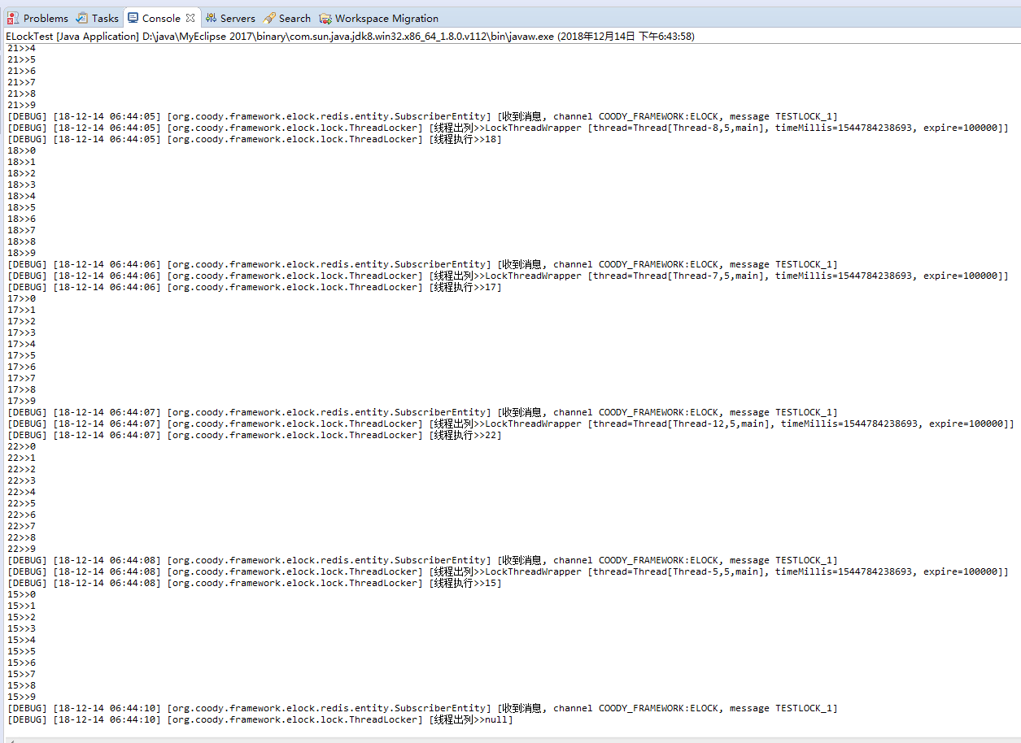
Task: Select the log line mentioning Thread-8
Action: [508, 128]
